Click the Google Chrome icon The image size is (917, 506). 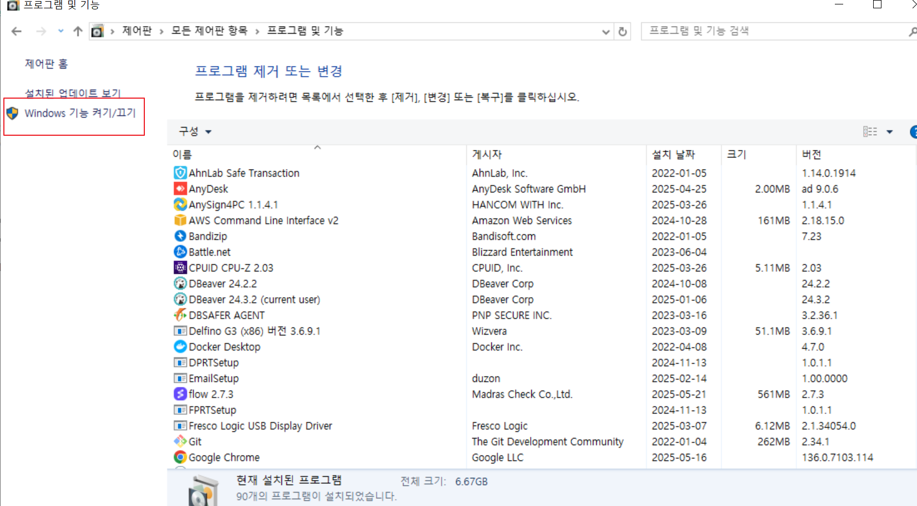click(180, 457)
